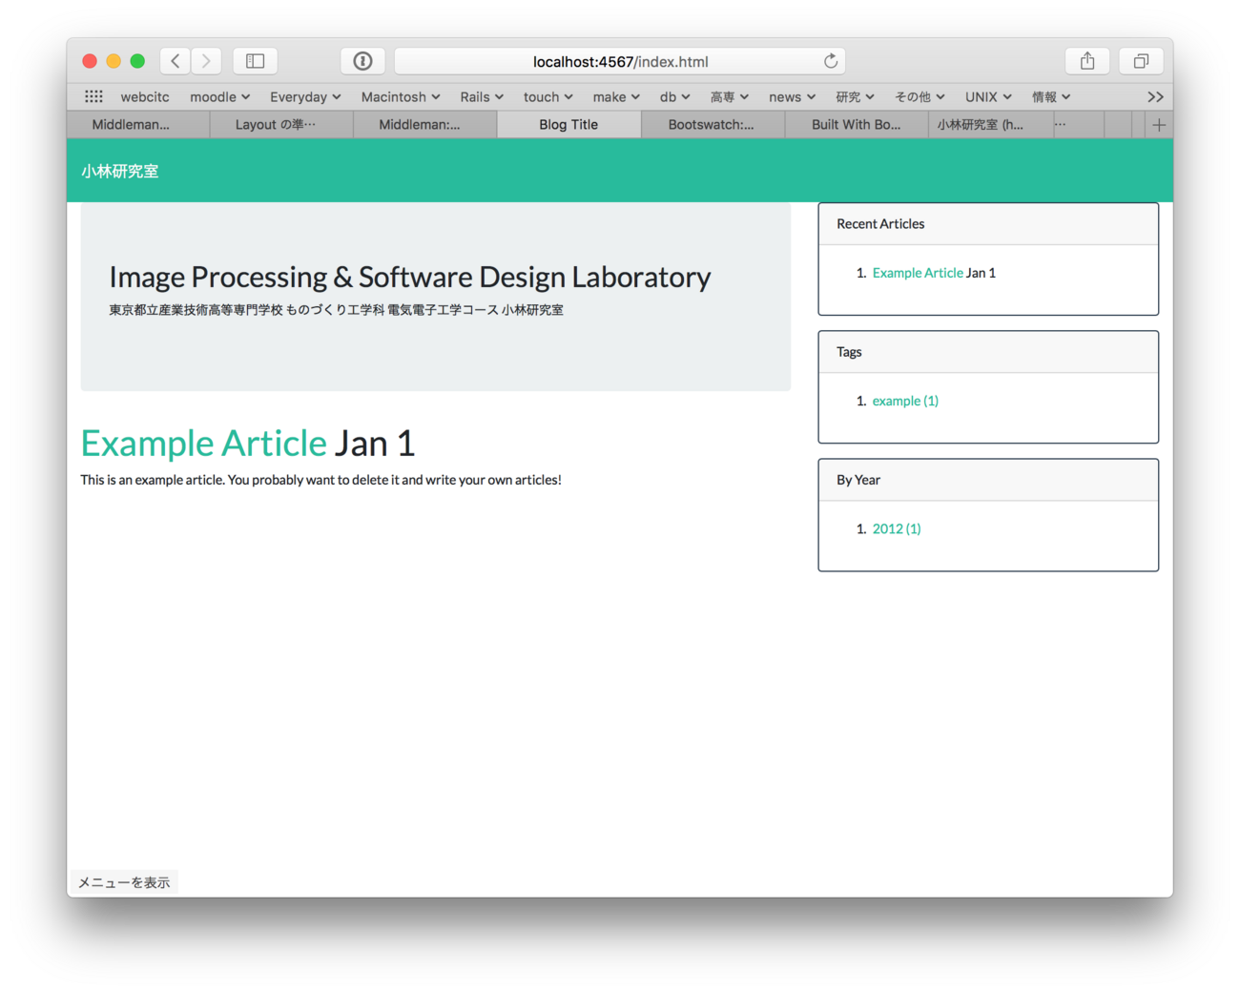Expand the moodle bookmarks folder
Image resolution: width=1240 pixels, height=993 pixels.
(219, 96)
